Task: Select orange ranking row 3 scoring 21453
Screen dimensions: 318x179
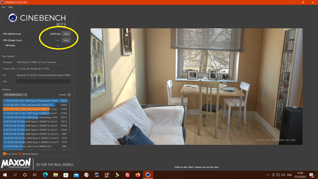Action: click(x=35, y=109)
